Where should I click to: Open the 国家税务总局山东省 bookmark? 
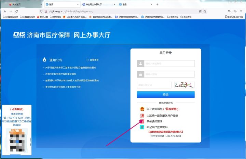coord(101,17)
